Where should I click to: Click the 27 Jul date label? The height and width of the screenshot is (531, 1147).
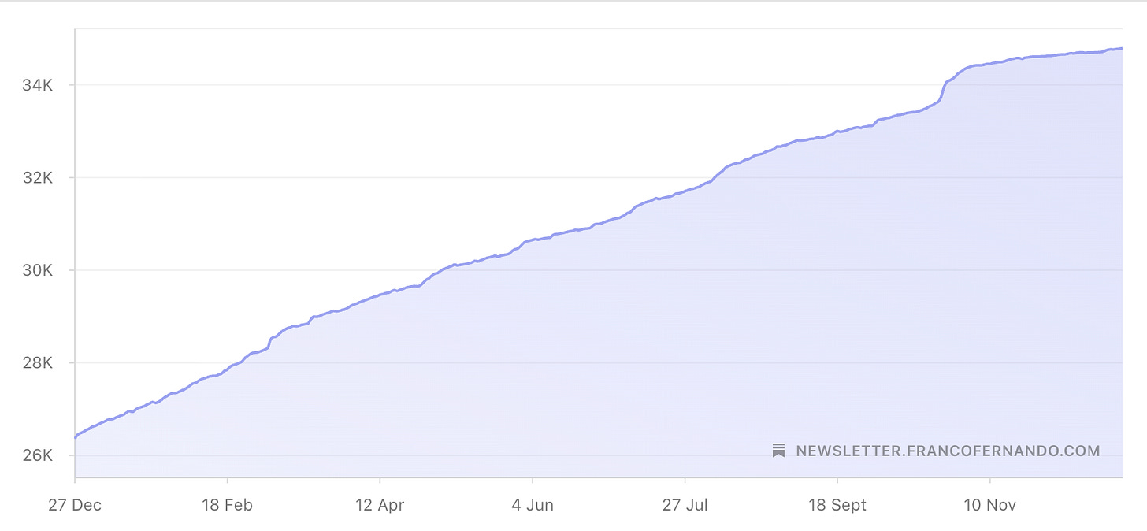[x=685, y=505]
